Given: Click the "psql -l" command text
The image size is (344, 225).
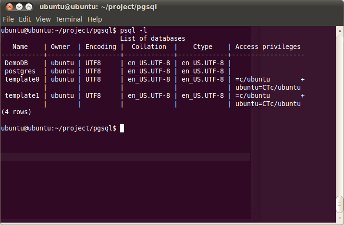Looking at the screenshot, I should (134, 30).
